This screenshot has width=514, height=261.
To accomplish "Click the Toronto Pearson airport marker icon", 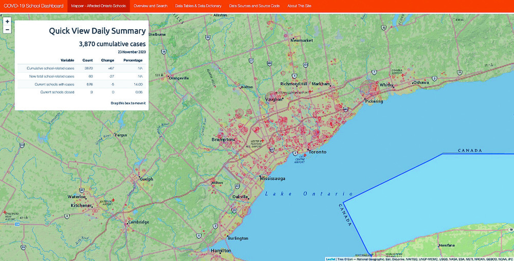I will (x=263, y=141).
